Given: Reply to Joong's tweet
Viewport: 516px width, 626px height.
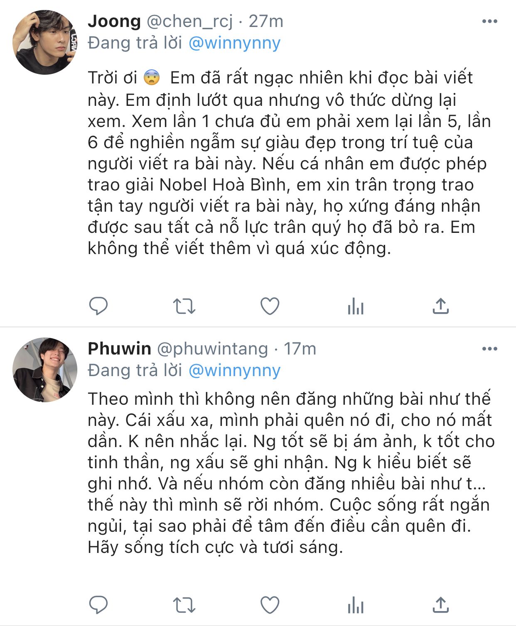Looking at the screenshot, I should point(98,306).
